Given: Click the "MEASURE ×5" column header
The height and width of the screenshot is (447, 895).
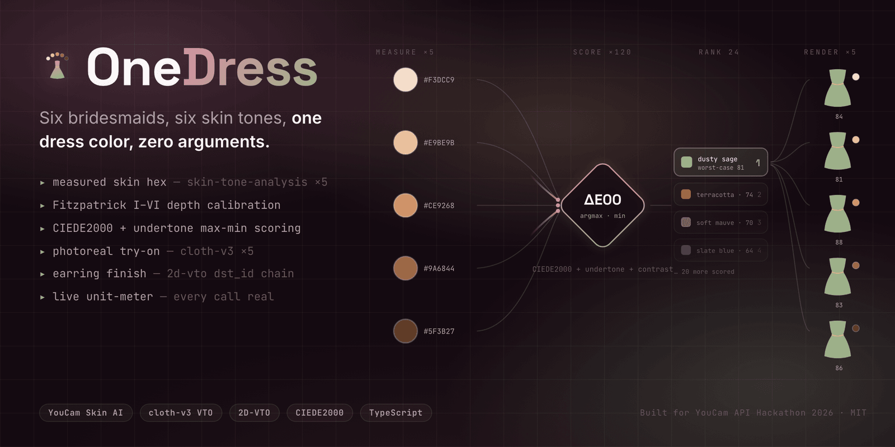Looking at the screenshot, I should pyautogui.click(x=405, y=52).
